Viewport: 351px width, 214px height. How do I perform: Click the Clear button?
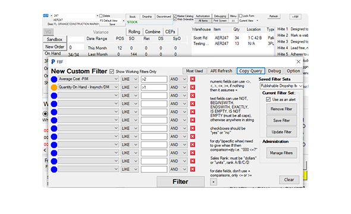coord(289,180)
